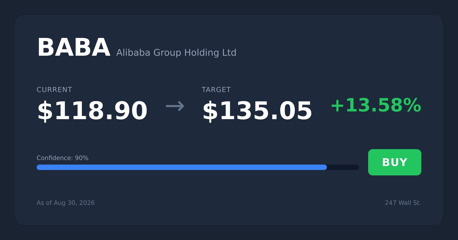Screen dimensions: 458x240
Task: Click the Alibaba Group Holding Ltd company name
Action: click(176, 53)
